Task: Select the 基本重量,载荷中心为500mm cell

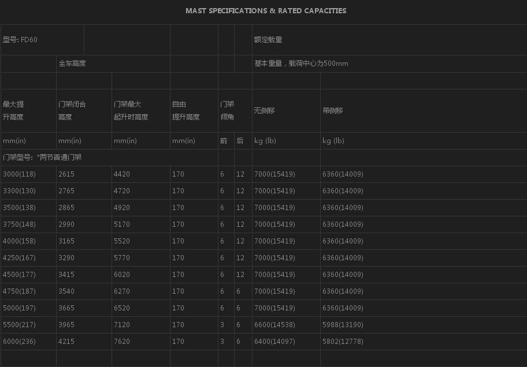Action: point(301,63)
